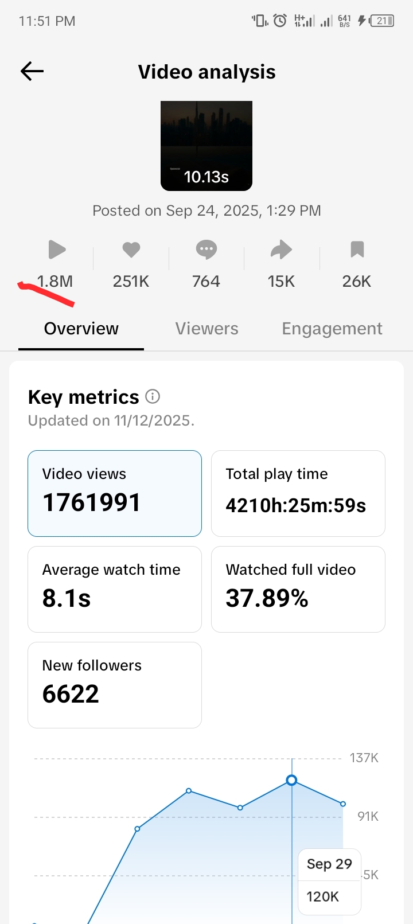Tap the battery indicator in status bar

point(382,21)
